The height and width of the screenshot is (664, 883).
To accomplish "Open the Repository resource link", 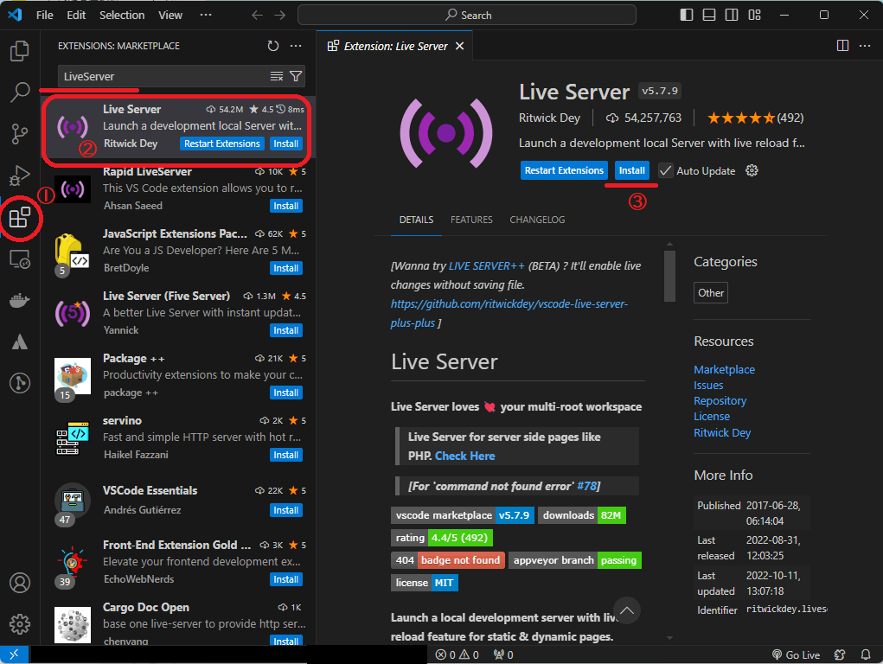I will point(720,401).
